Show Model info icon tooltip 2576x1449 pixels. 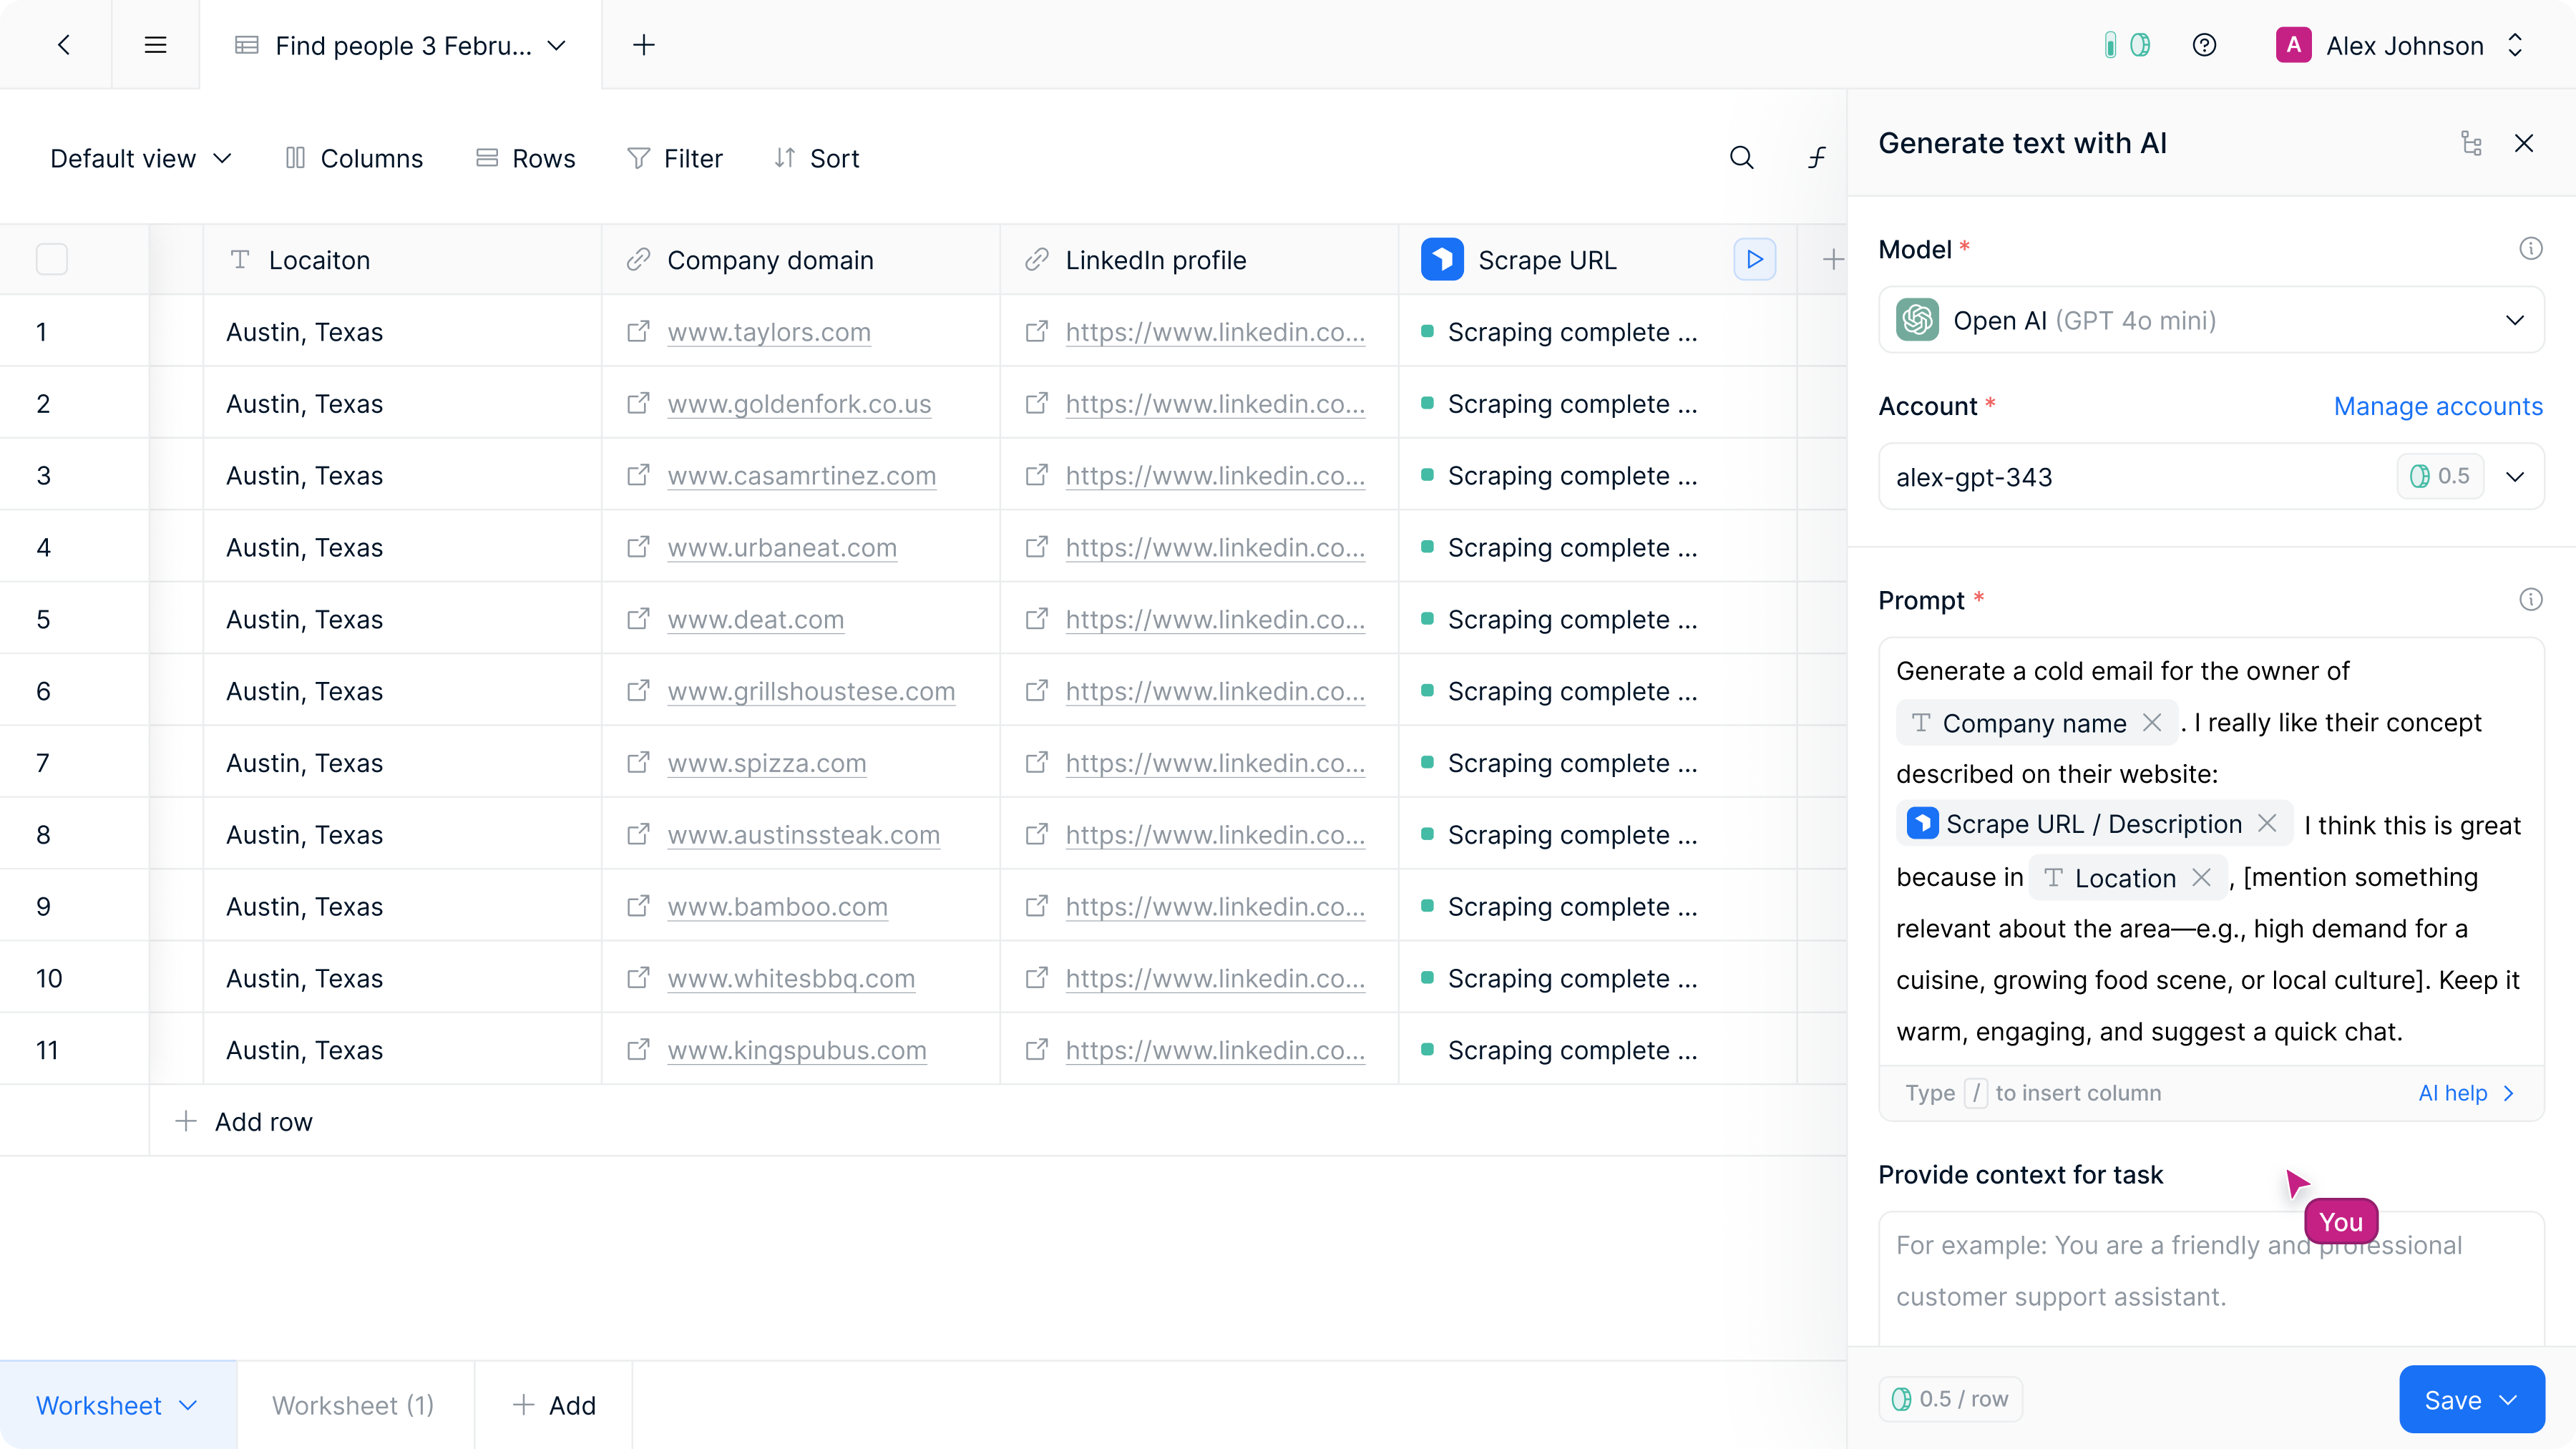(2530, 249)
